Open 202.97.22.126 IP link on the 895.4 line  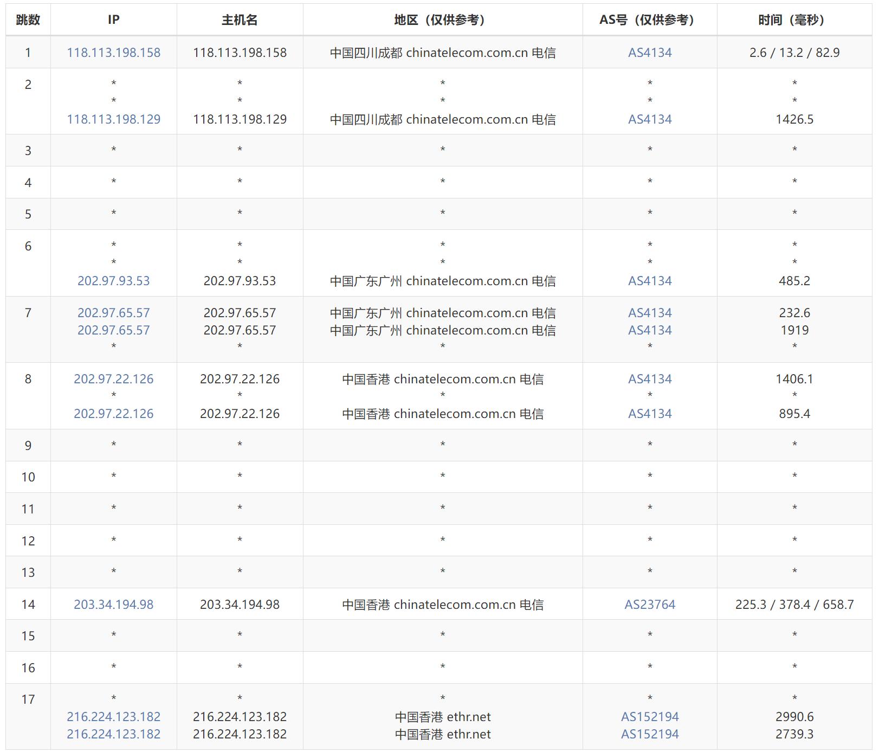pyautogui.click(x=114, y=414)
